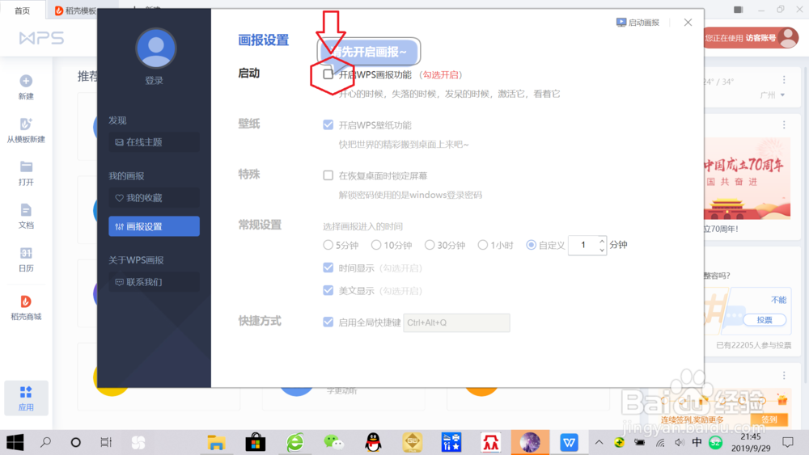The width and height of the screenshot is (809, 455).
Task: Enable the WPS 画报 feature checkbox
Action: [x=328, y=74]
